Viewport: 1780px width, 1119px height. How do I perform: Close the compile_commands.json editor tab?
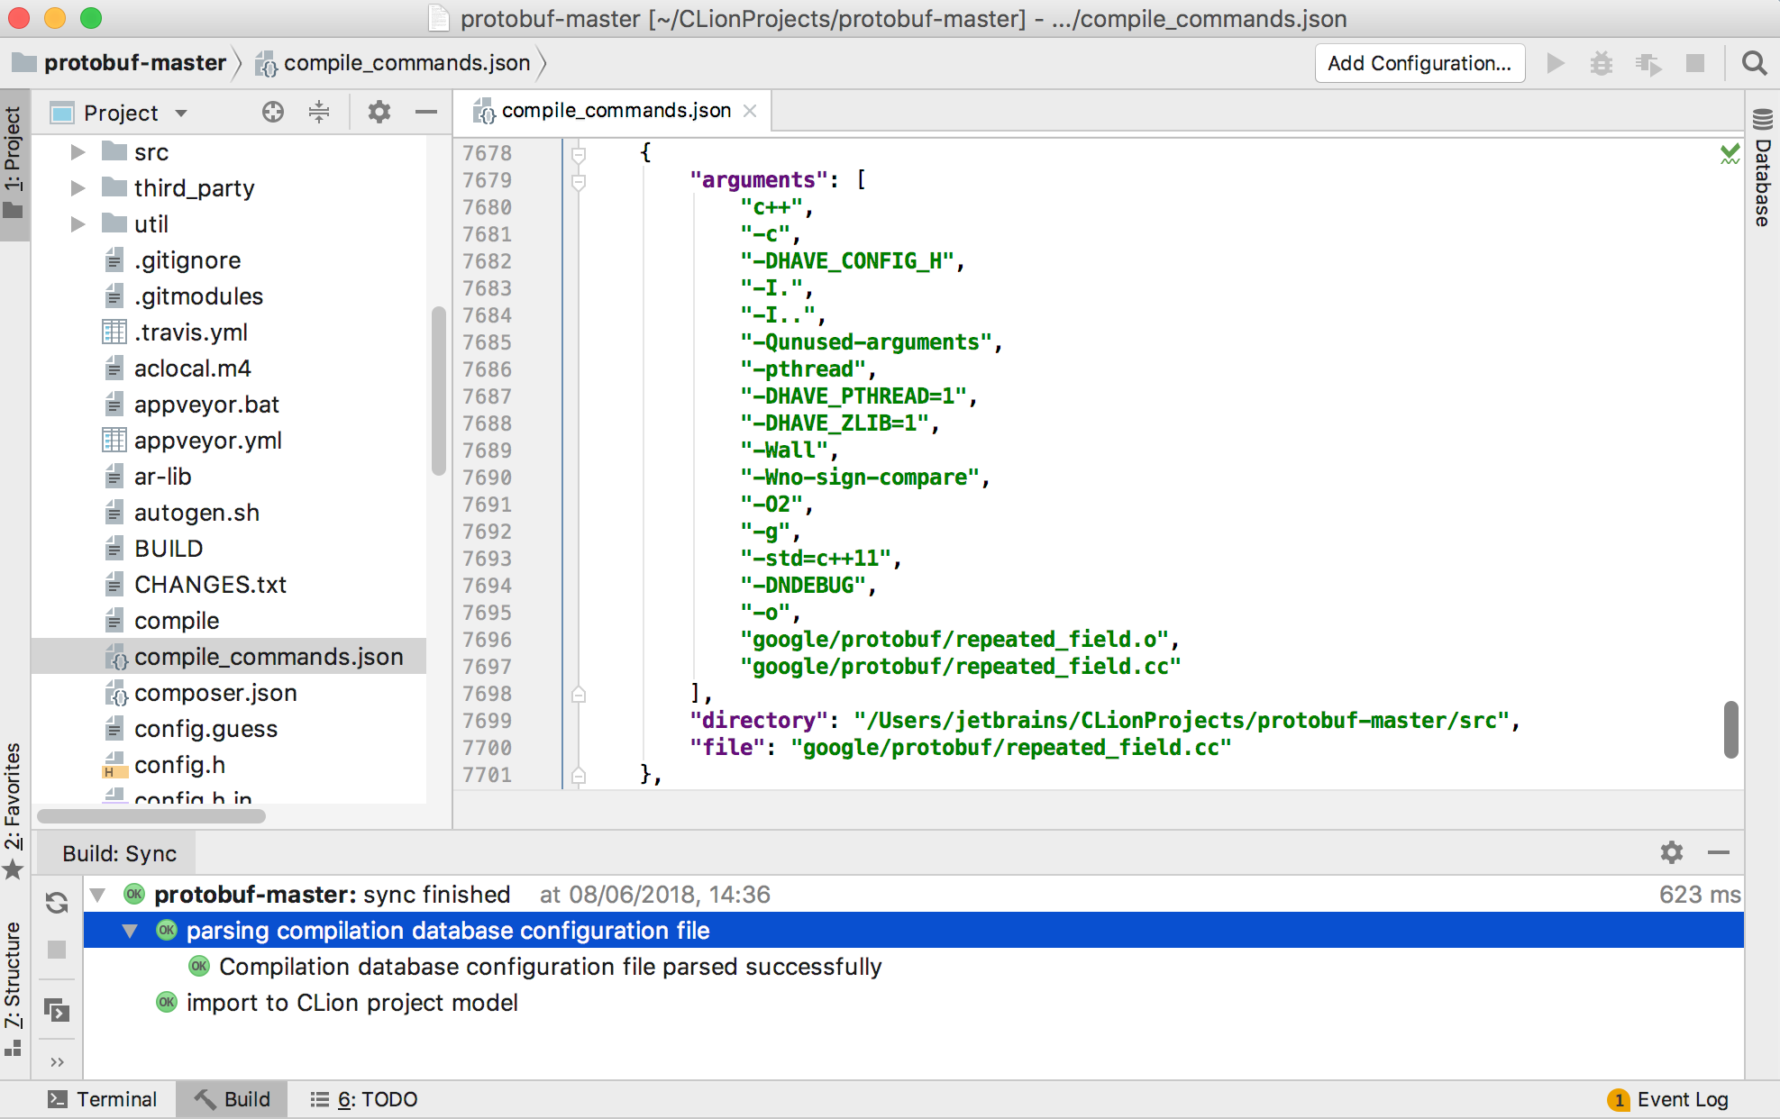click(x=750, y=111)
